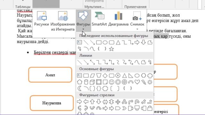
Task: Select the plaque shape
Action: coord(105,88)
